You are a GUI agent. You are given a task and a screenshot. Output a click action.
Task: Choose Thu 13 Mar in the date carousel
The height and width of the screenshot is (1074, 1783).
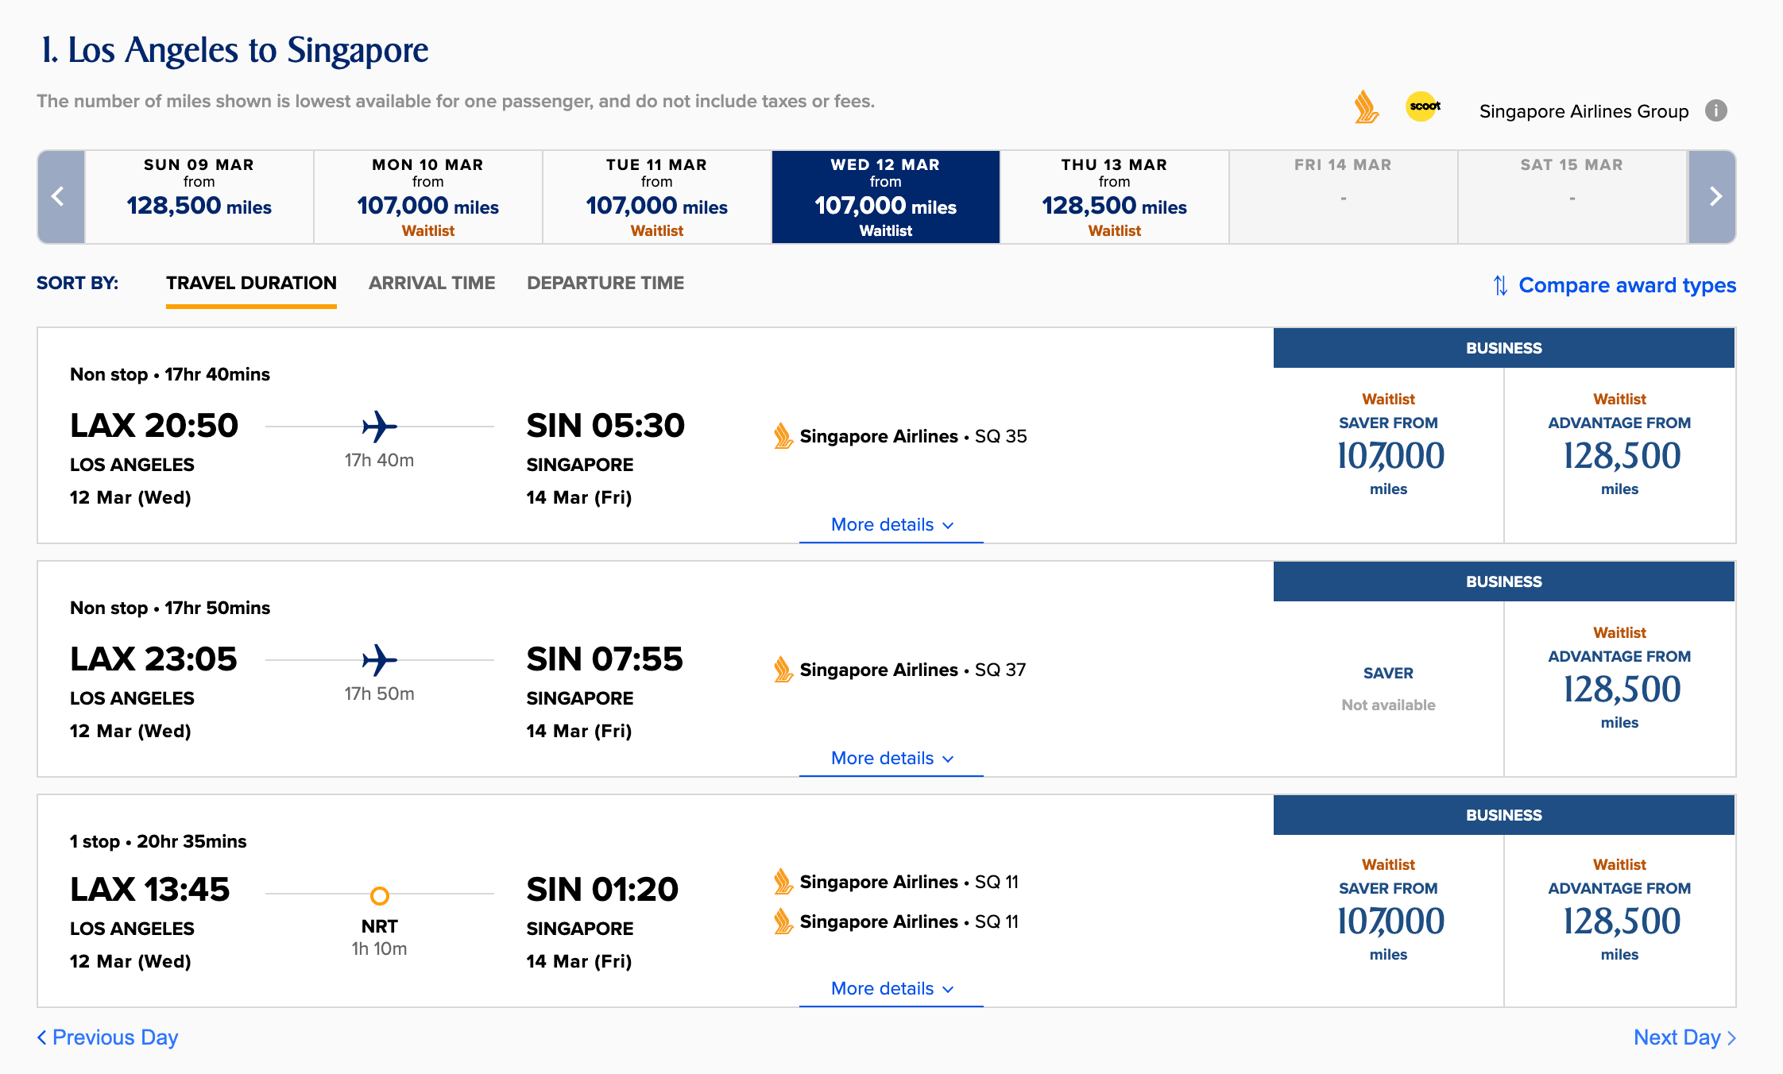click(1114, 196)
